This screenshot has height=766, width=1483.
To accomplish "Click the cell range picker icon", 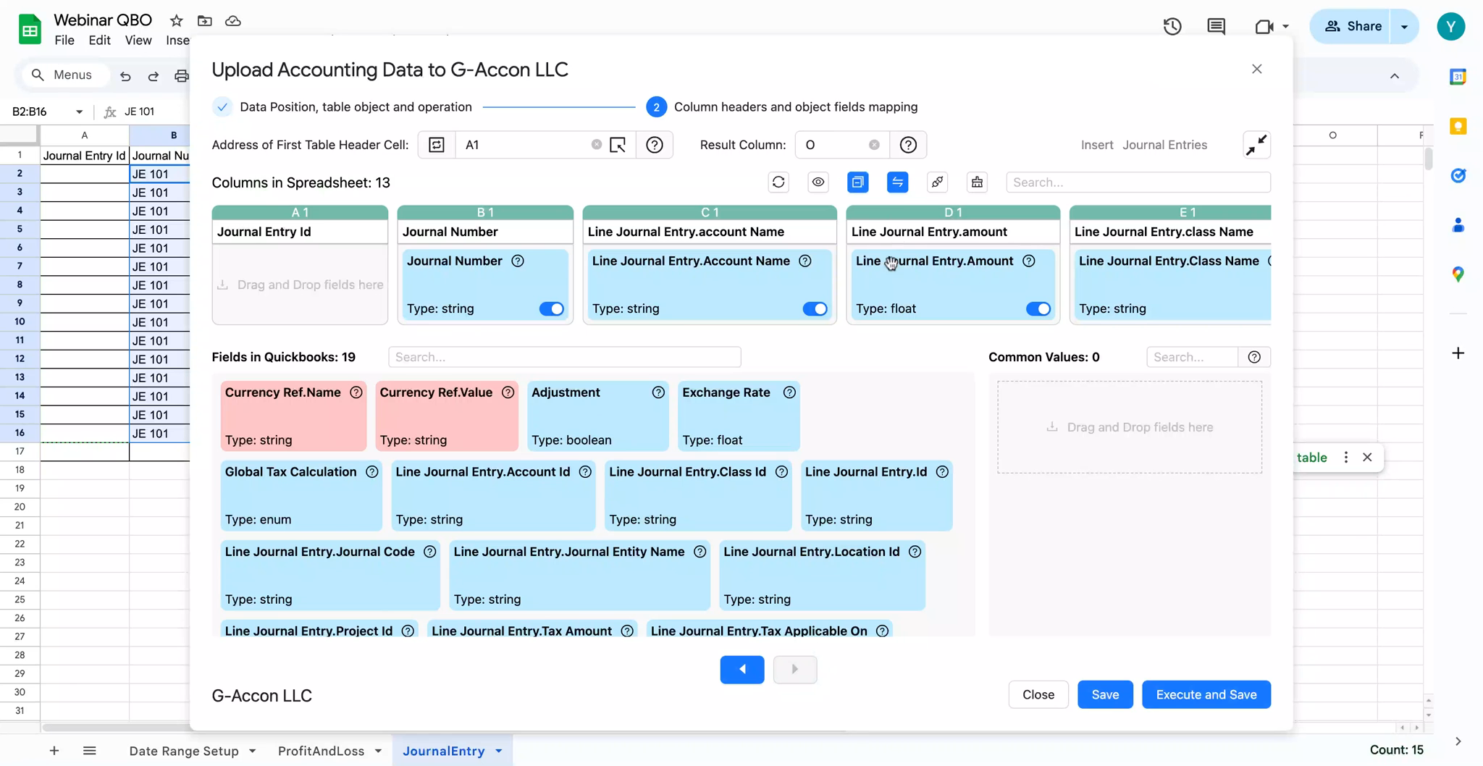I will (x=618, y=145).
